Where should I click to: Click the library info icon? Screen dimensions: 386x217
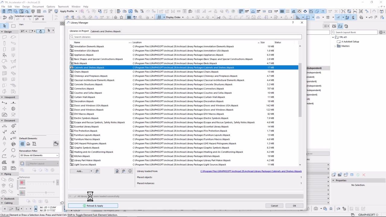click(130, 171)
